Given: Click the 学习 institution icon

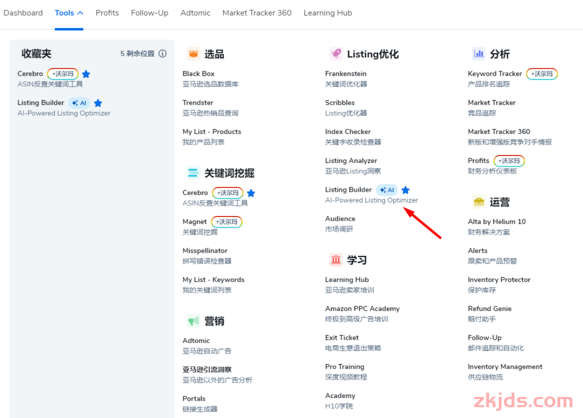Looking at the screenshot, I should pos(336,260).
